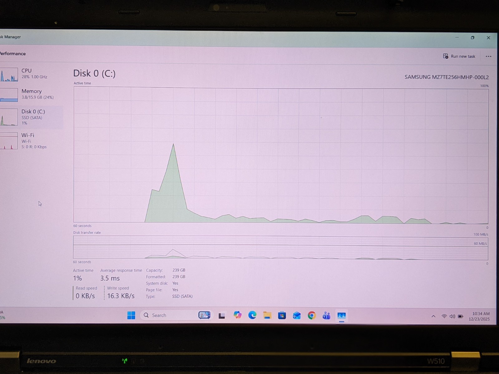The image size is (499, 374).
Task: Click the battery tray icon
Action: click(x=461, y=316)
